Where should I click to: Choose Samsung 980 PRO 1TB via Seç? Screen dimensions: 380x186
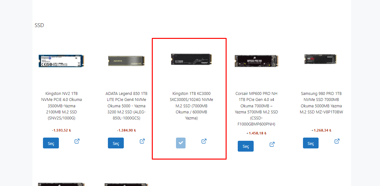(x=311, y=143)
